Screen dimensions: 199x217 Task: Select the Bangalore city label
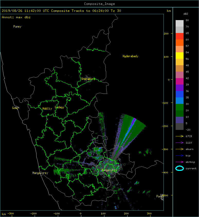[x=109, y=170]
